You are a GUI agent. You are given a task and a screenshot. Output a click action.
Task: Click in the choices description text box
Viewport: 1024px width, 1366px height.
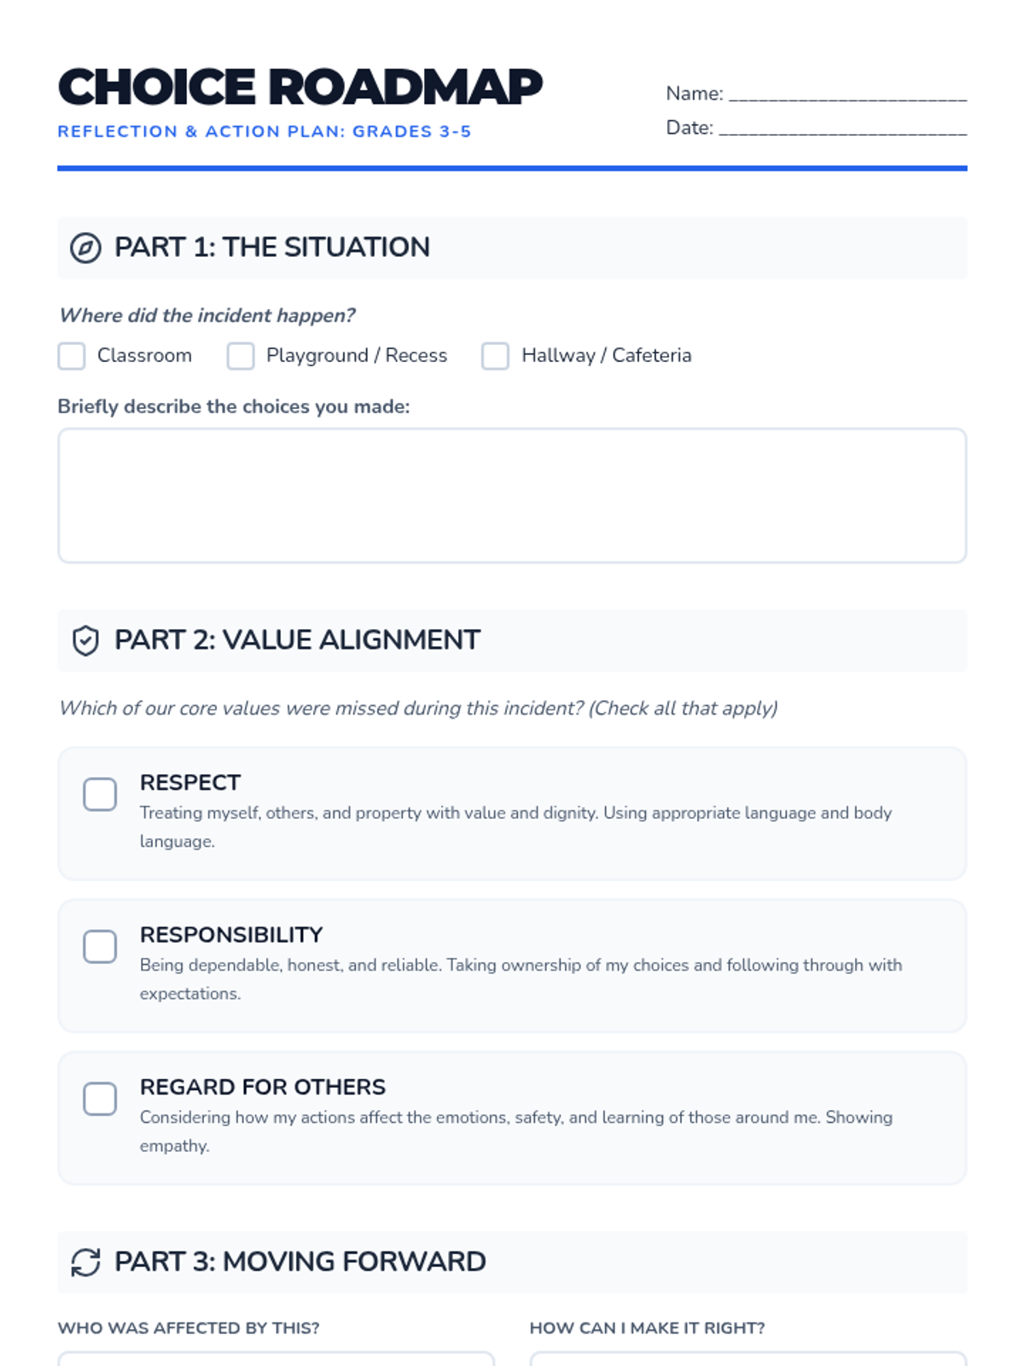pos(512,495)
